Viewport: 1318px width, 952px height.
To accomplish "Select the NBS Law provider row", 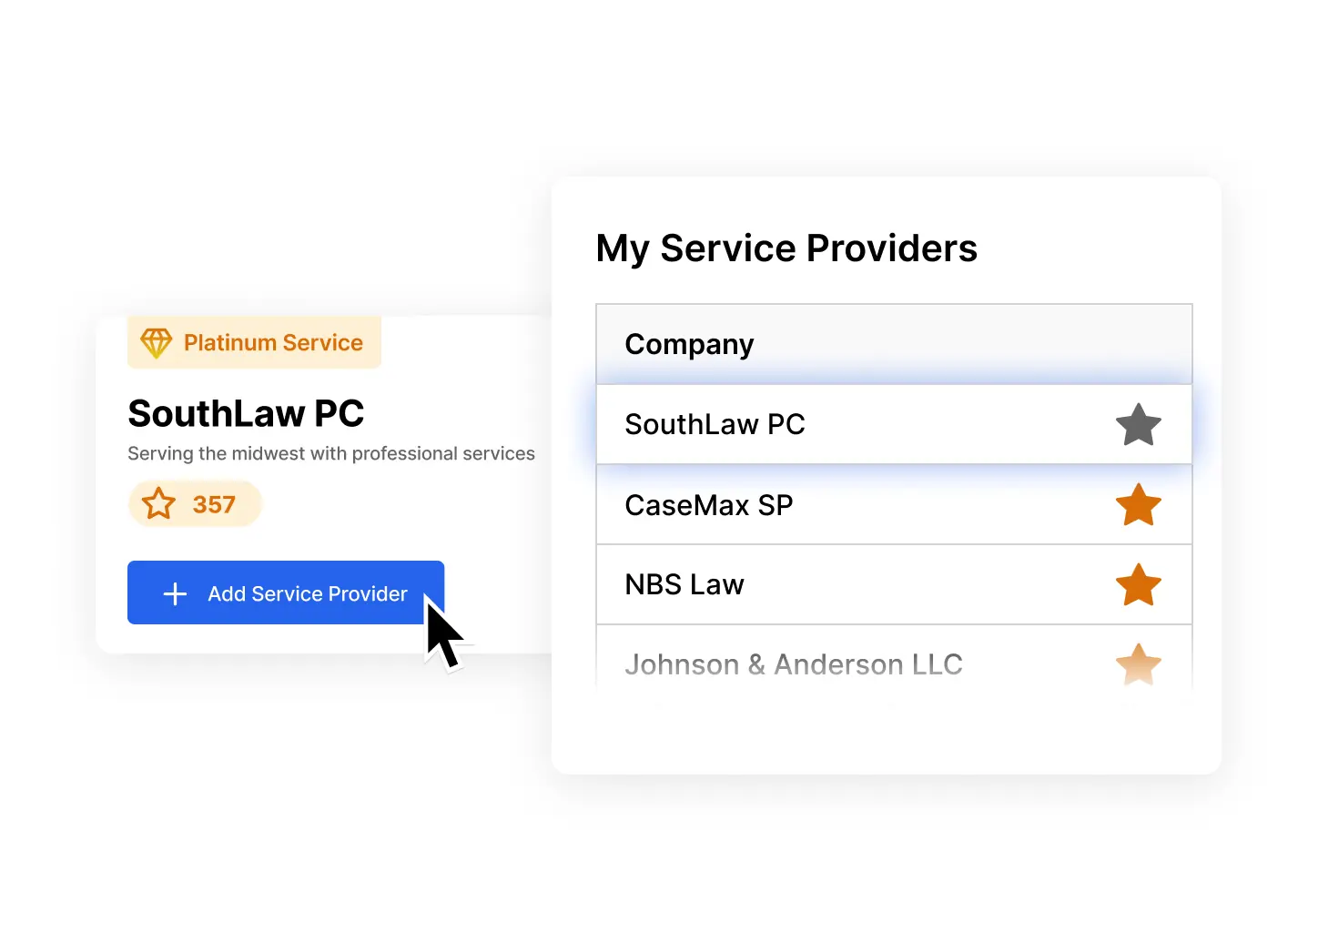I will click(x=894, y=584).
